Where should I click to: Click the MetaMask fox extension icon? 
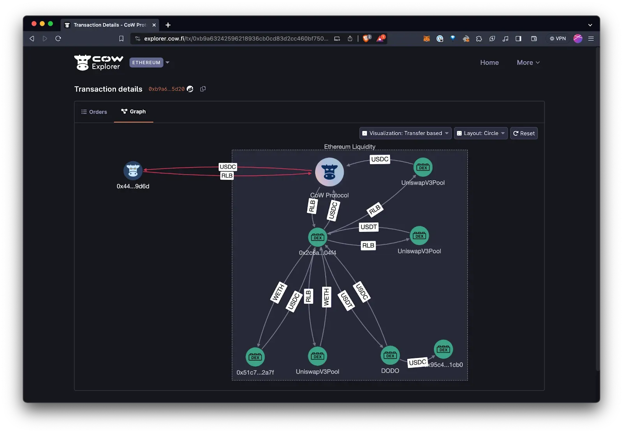pos(427,39)
